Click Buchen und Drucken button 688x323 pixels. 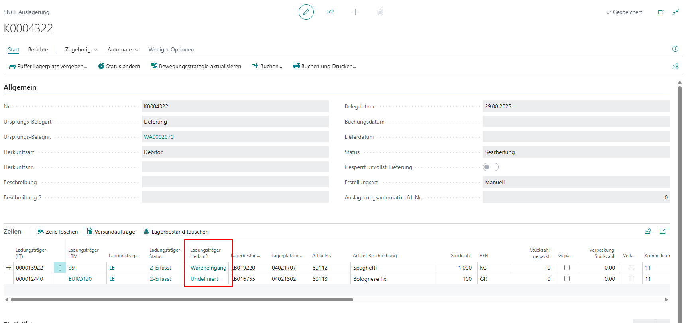tap(324, 66)
